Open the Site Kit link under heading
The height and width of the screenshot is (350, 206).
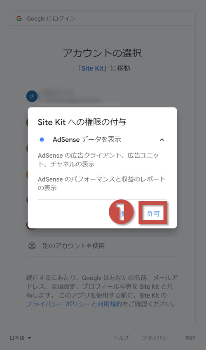pos(93,68)
